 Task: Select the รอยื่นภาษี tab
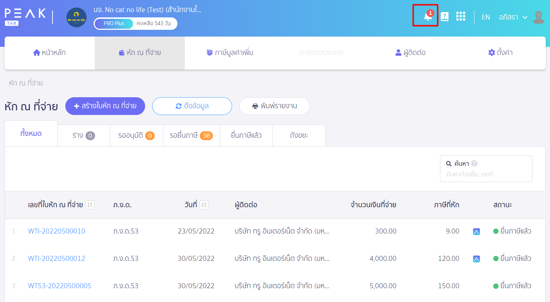(191, 135)
